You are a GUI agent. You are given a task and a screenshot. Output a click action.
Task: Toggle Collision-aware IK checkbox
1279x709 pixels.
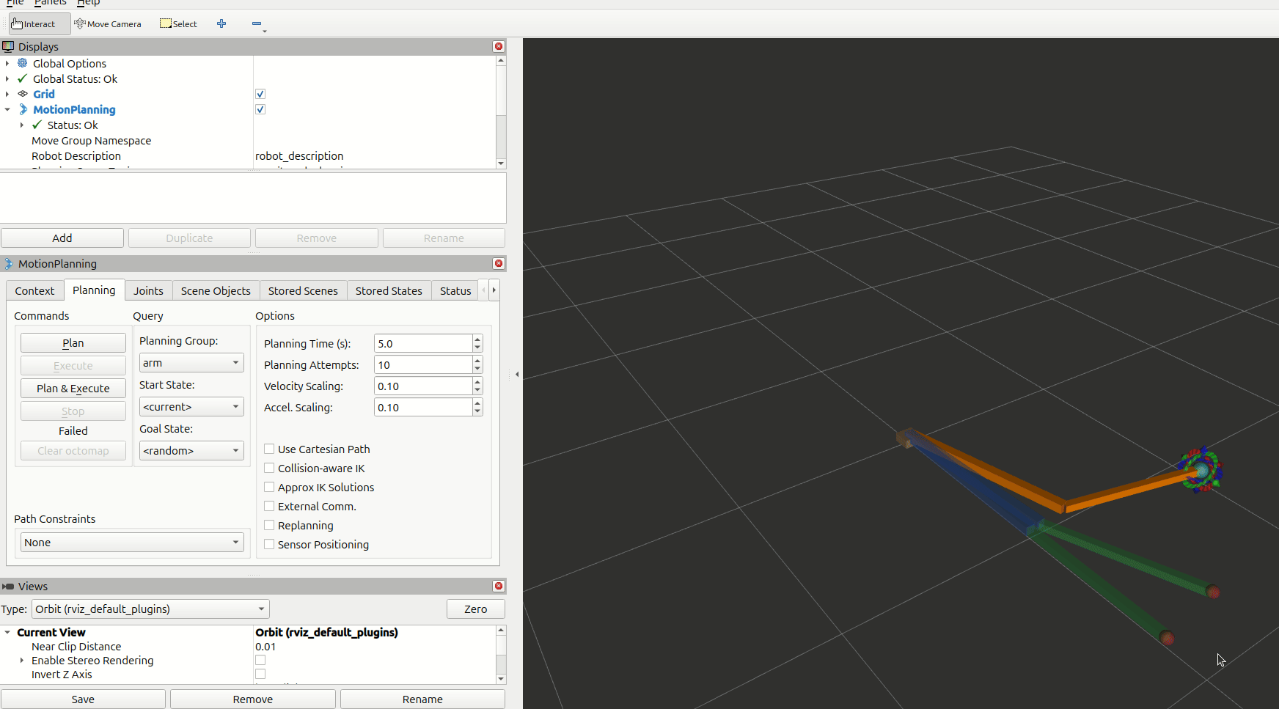[x=269, y=469]
